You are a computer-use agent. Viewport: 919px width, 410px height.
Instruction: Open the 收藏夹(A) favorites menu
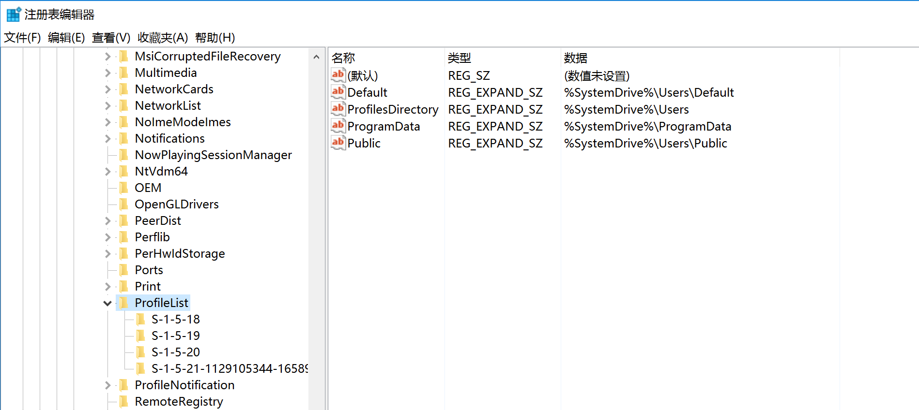[163, 38]
